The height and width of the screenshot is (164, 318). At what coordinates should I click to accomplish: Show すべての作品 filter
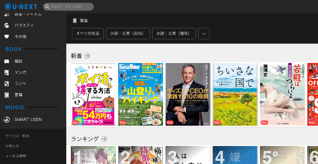[88, 34]
